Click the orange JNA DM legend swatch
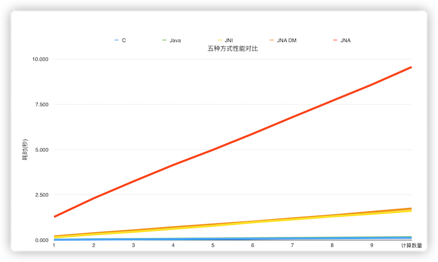The width and height of the screenshot is (438, 262). click(272, 40)
